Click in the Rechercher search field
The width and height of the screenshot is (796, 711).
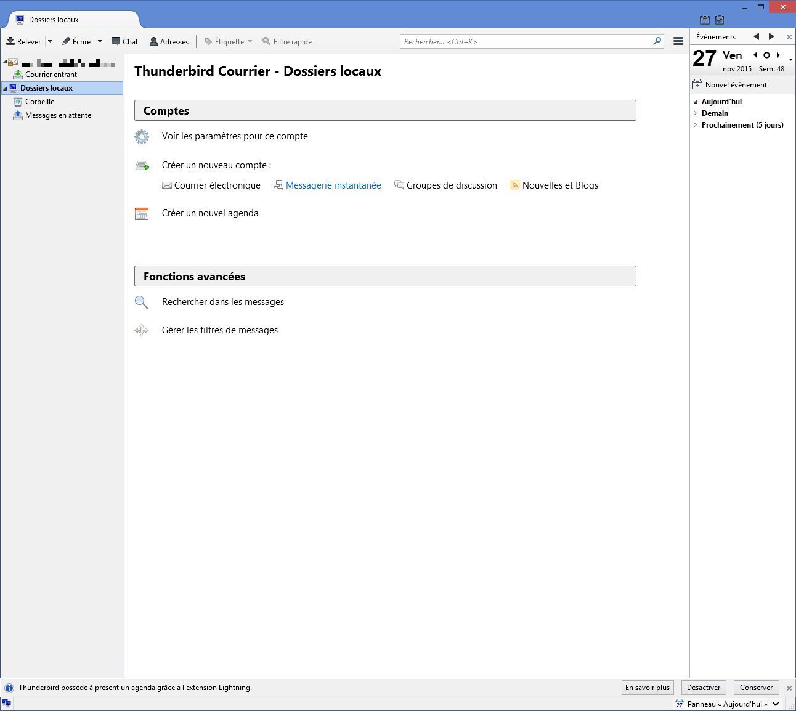tap(527, 42)
